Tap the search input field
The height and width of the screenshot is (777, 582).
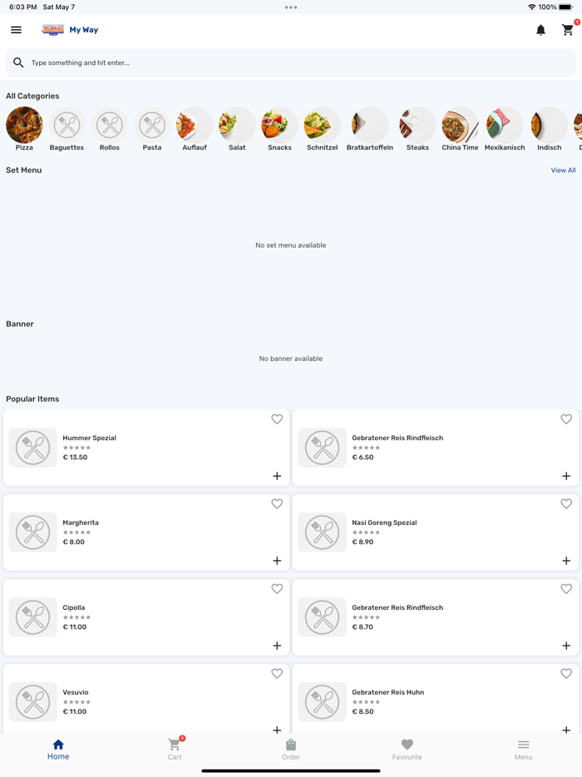pyautogui.click(x=291, y=62)
